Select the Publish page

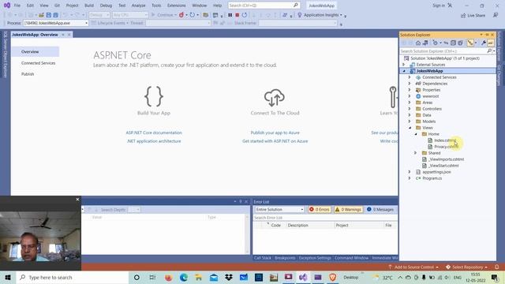(28, 74)
